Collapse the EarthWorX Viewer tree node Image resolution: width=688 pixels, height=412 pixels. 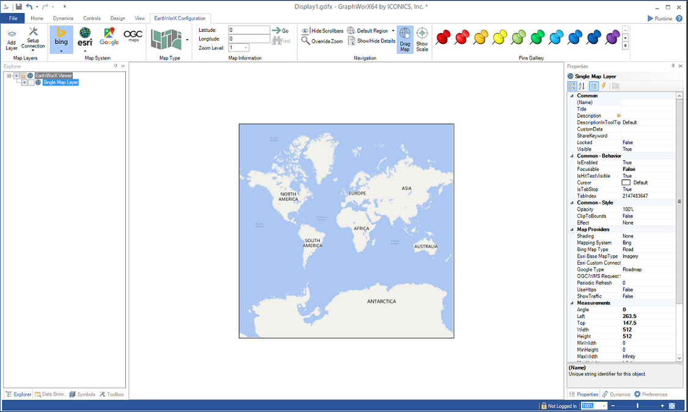9,76
